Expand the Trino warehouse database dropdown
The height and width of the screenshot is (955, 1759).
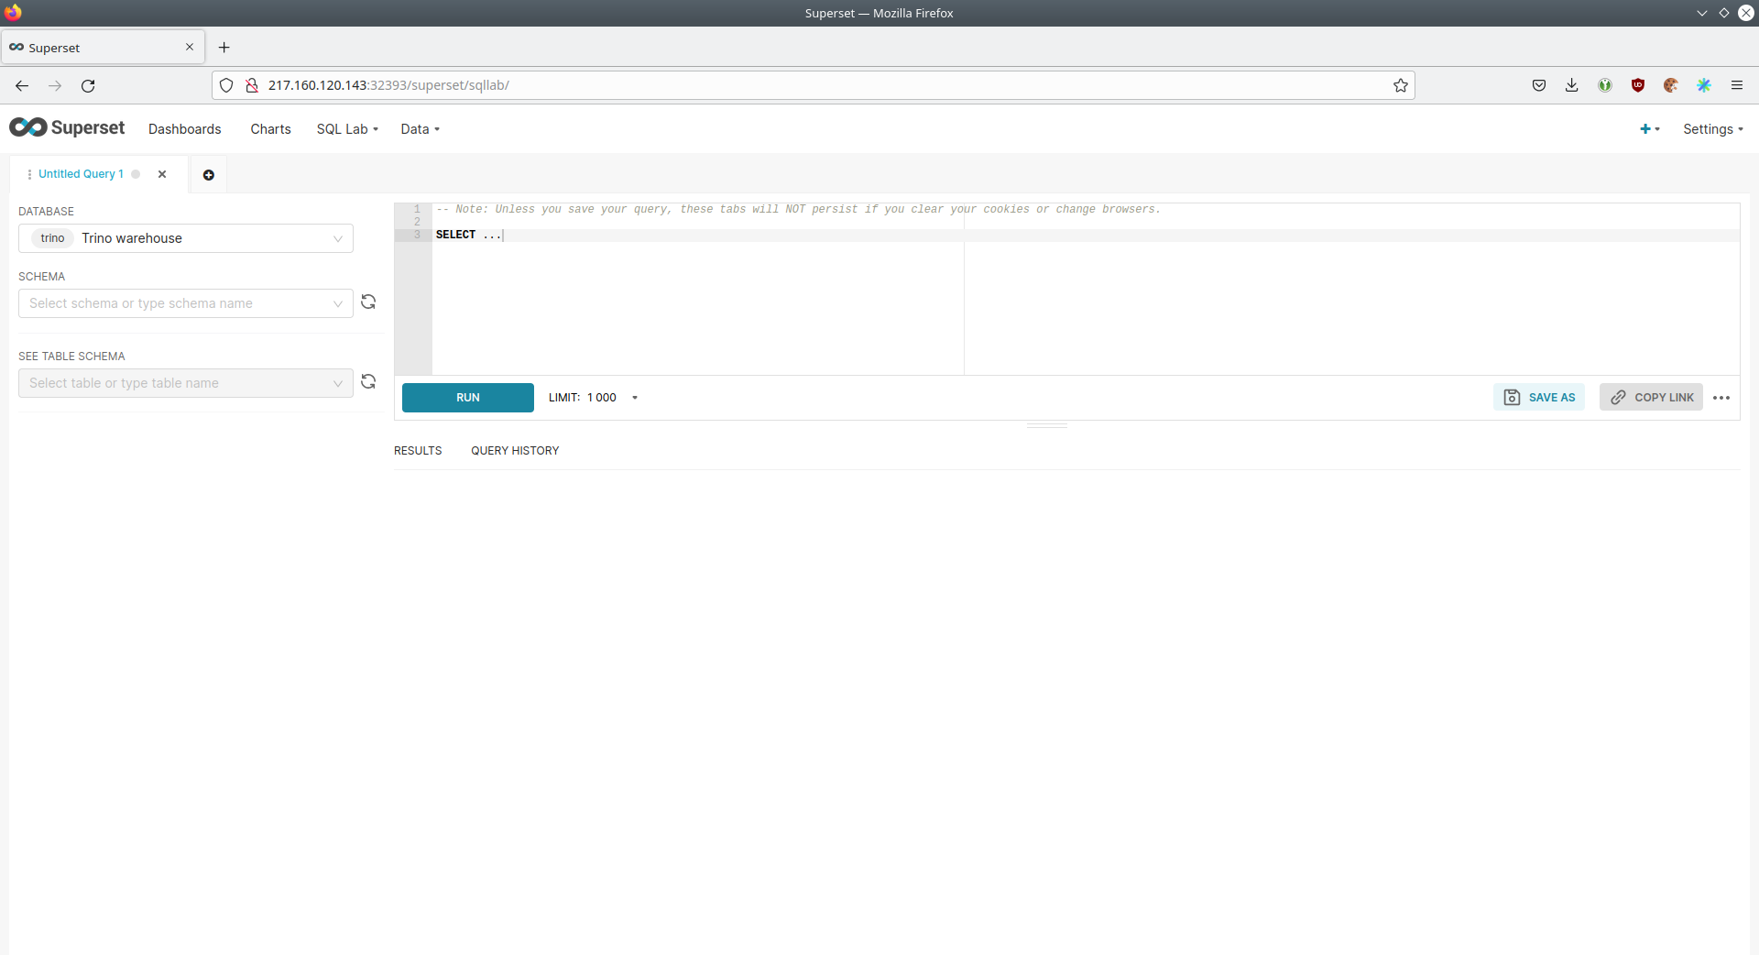186,238
